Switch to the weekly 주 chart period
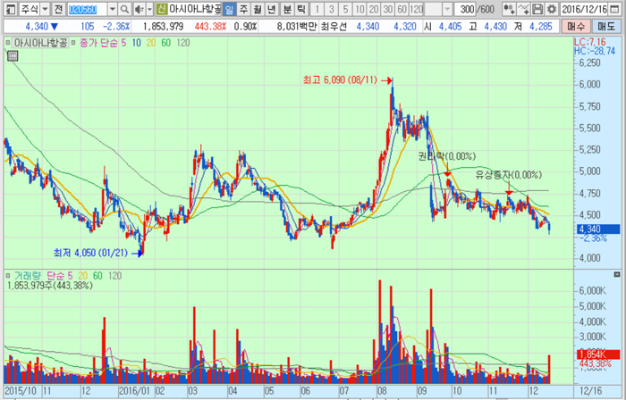This screenshot has height=400, width=626. point(243,9)
